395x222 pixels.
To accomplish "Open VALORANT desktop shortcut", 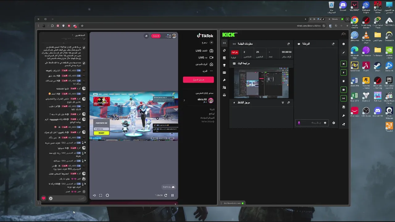I will tap(354, 7).
